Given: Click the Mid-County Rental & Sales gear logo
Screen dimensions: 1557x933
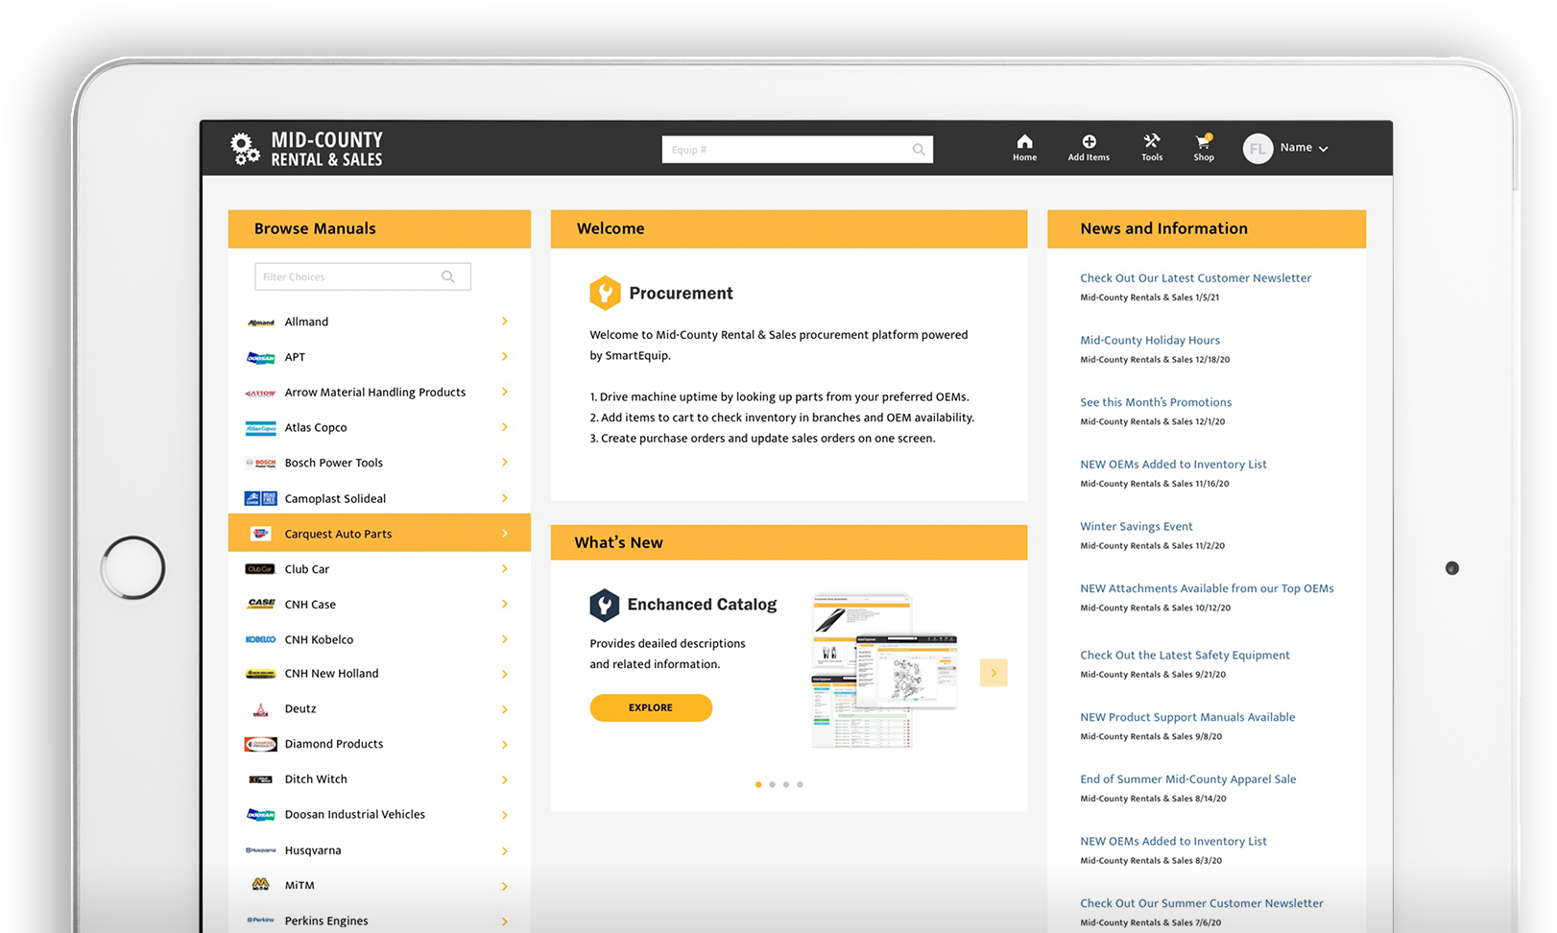Looking at the screenshot, I should point(245,149).
